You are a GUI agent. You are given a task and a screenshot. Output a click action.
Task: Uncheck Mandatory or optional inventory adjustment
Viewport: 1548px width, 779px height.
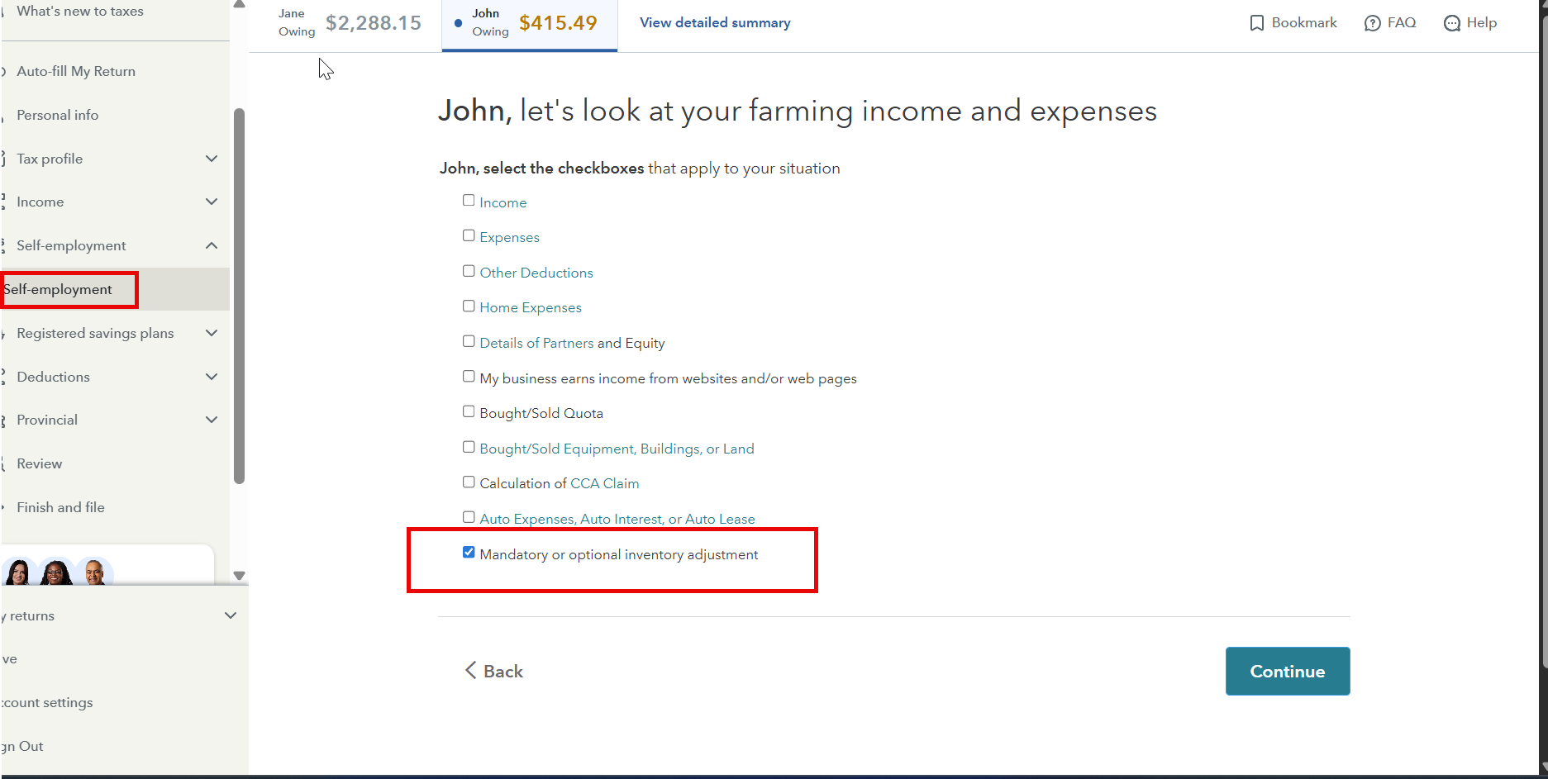469,553
